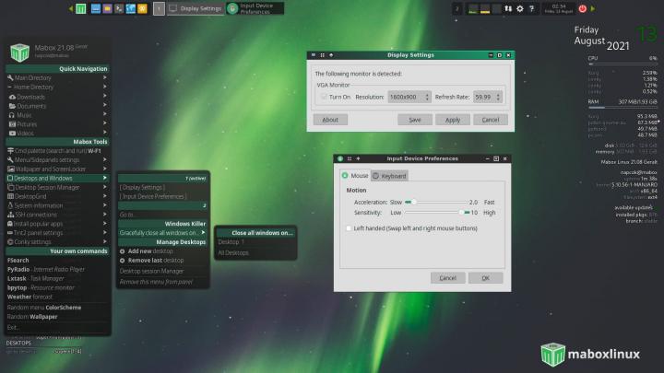Click the Apply button in Display Settings
The image size is (664, 373).
point(453,120)
